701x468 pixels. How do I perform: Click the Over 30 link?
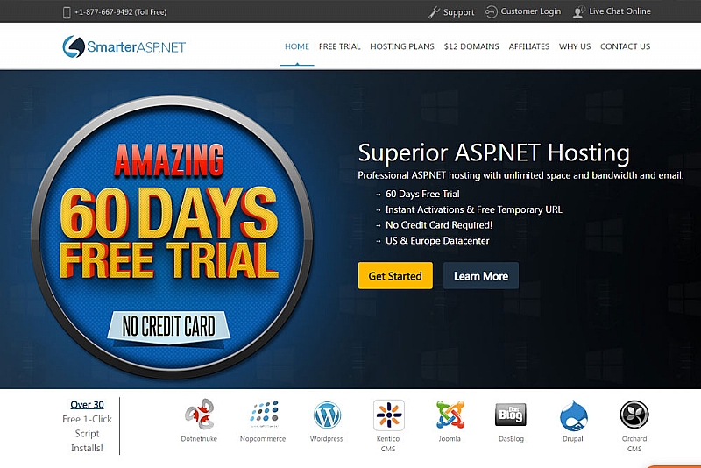pyautogui.click(x=87, y=405)
